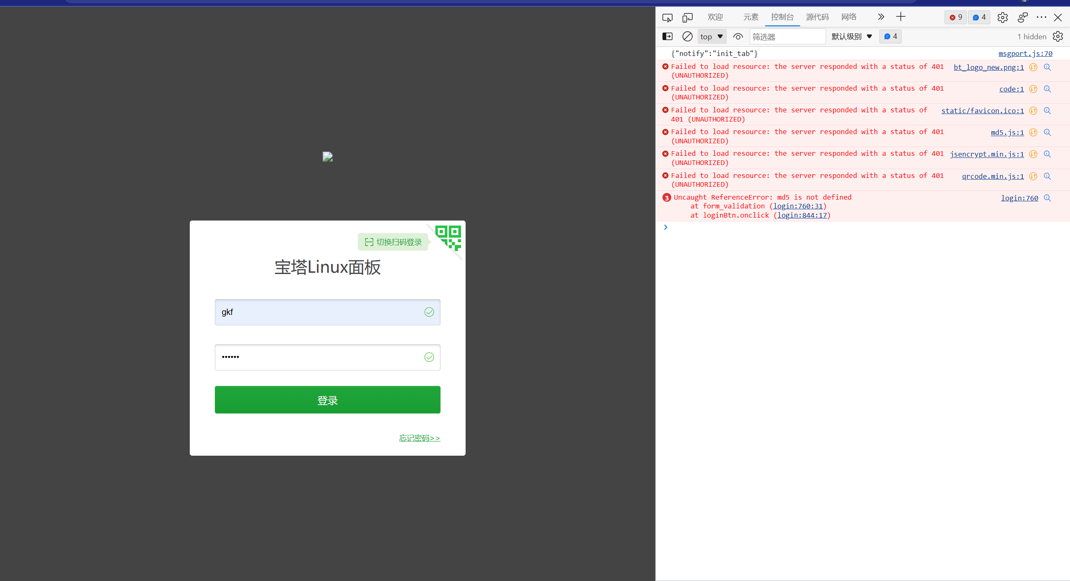Click the blue 4 issues badge in console toolbar

click(890, 37)
